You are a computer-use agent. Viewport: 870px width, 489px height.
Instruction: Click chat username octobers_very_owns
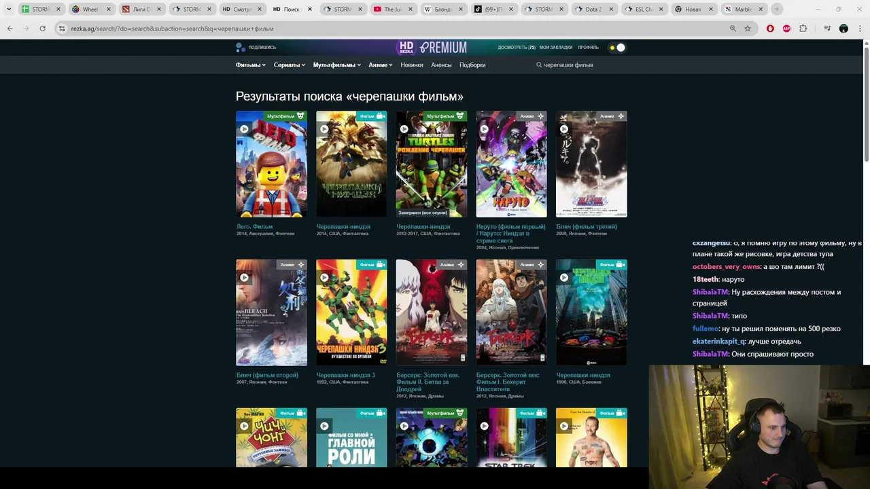point(726,267)
